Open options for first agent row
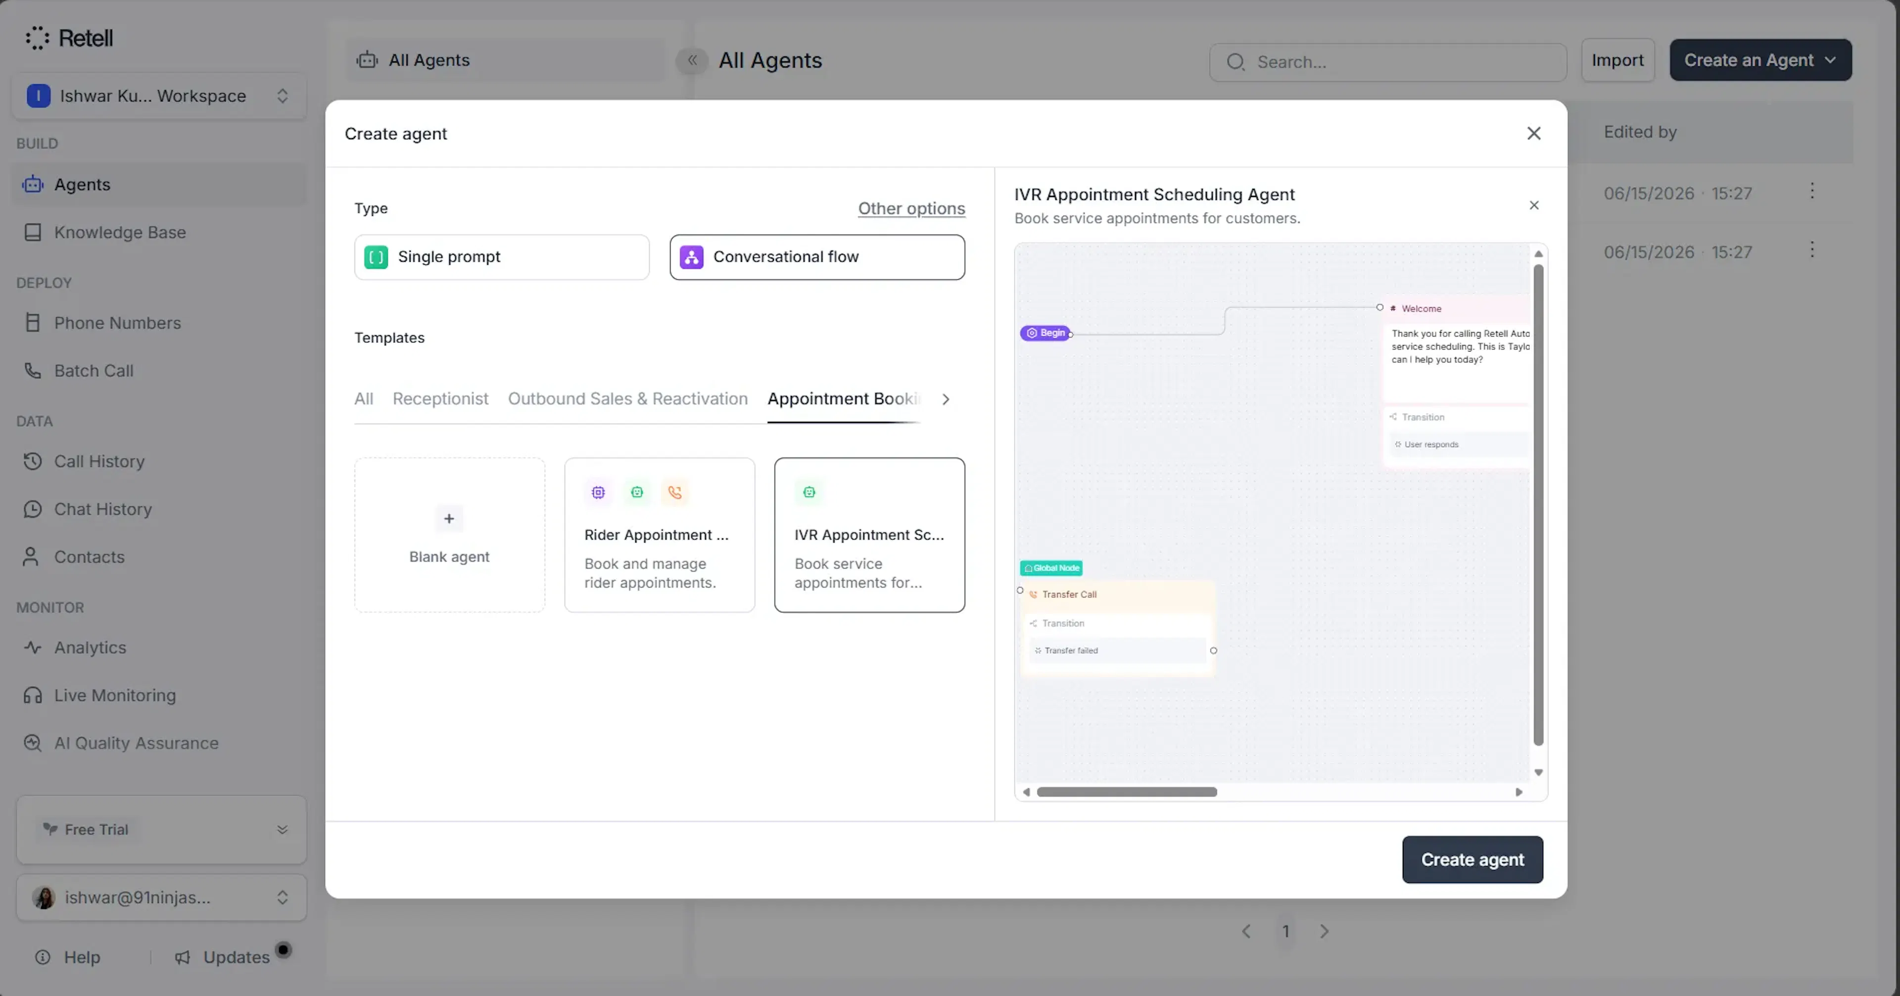 [x=1812, y=191]
